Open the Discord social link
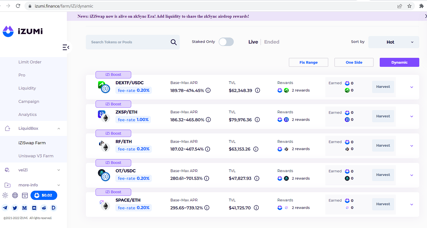This screenshot has width=427, height=228. [34, 208]
